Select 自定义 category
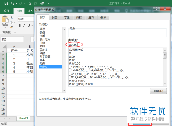The image size is (172, 126). tap(51, 67)
